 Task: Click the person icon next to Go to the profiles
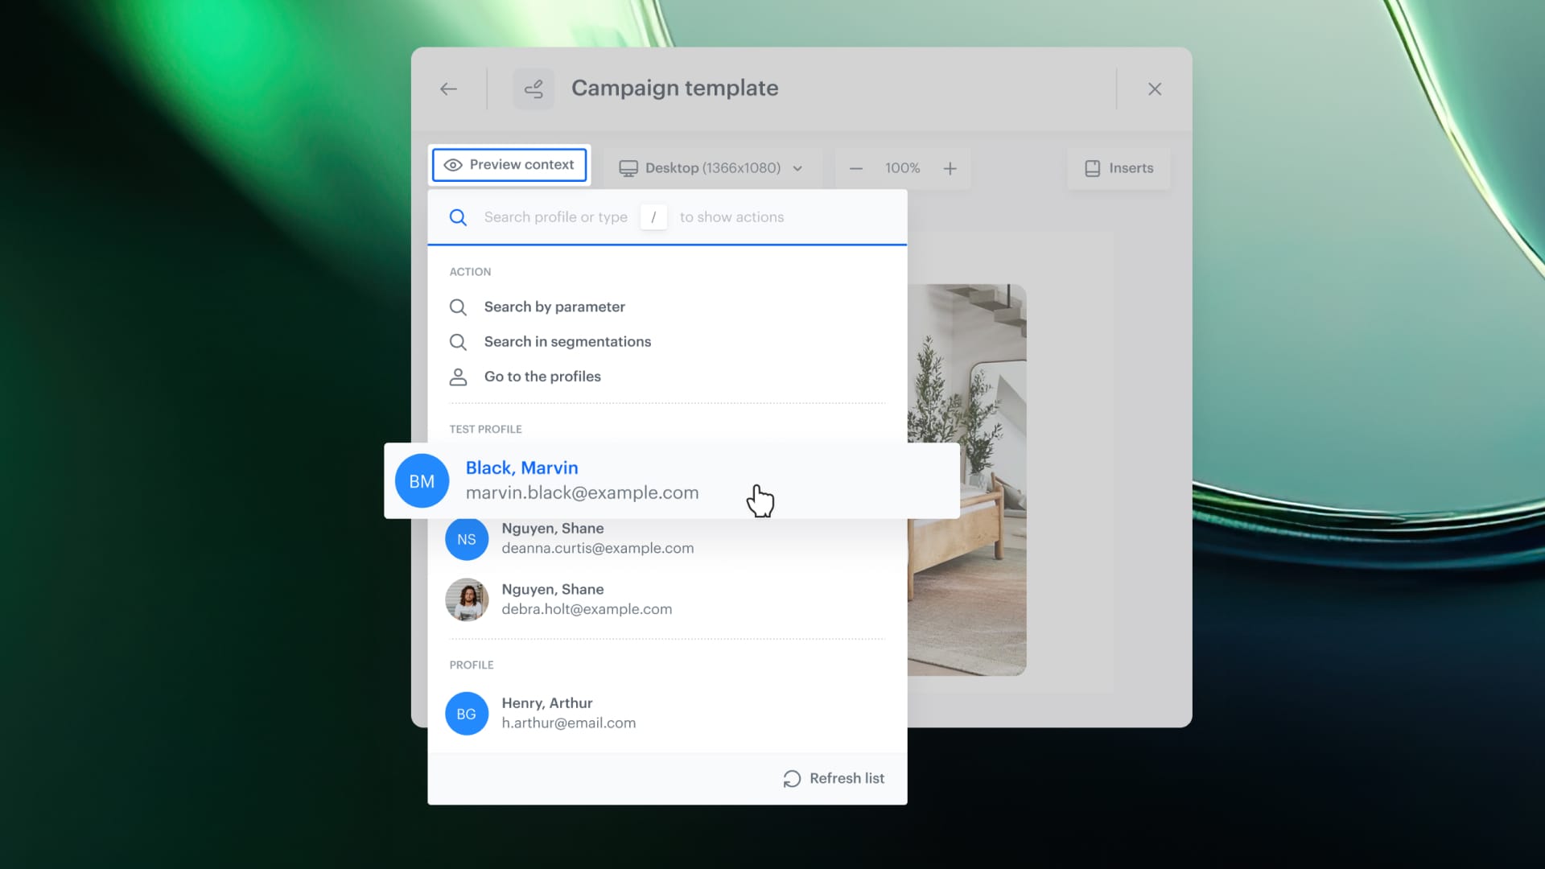pyautogui.click(x=459, y=377)
